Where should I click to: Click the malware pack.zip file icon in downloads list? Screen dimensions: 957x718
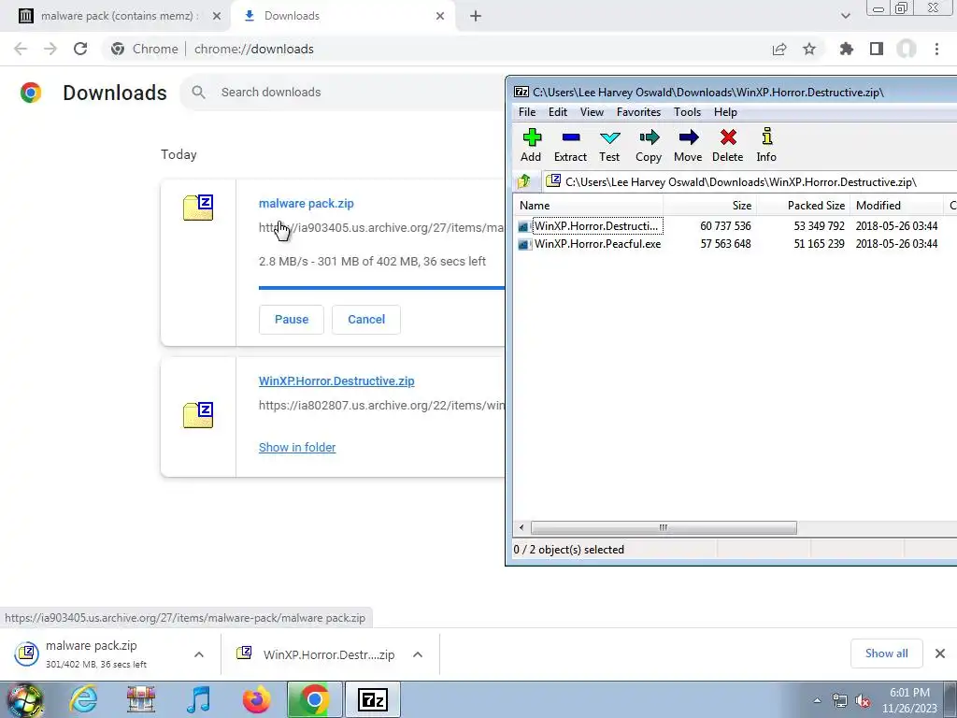[x=198, y=208]
